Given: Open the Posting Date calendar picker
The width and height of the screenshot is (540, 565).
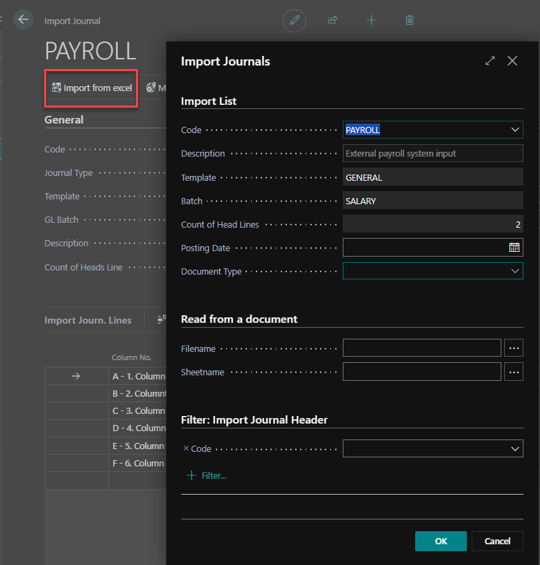Looking at the screenshot, I should (514, 248).
